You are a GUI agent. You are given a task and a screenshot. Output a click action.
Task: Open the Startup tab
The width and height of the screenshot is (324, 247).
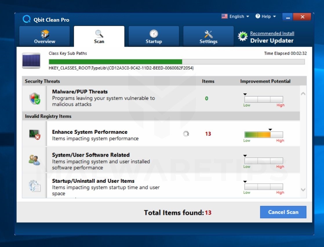click(154, 37)
